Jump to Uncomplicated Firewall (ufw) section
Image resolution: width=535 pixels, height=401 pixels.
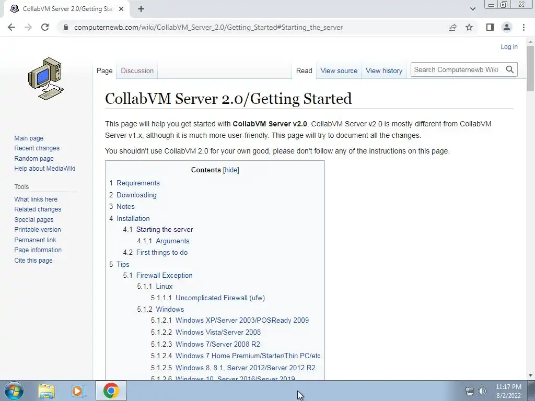click(208, 298)
